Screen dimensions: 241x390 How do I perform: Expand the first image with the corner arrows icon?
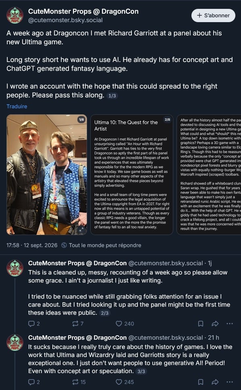coord(81,229)
